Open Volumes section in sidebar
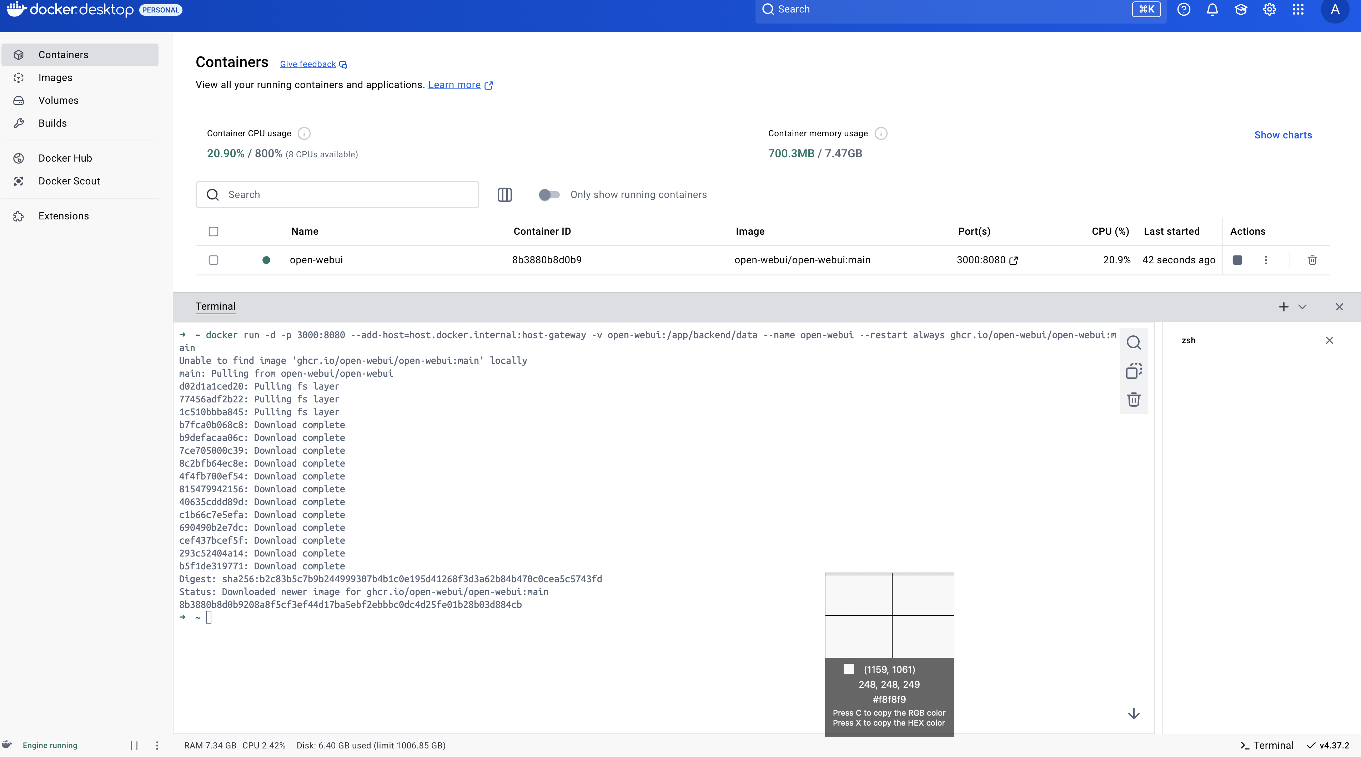 point(58,100)
